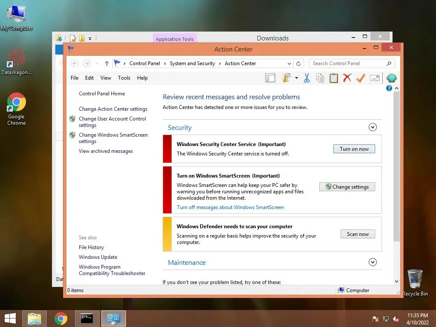
Task: Open the File menu
Action: coord(75,78)
